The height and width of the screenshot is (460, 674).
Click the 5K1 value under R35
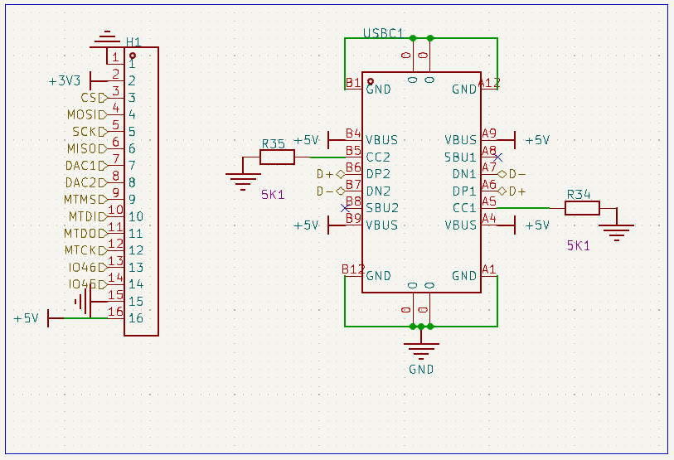(x=273, y=195)
